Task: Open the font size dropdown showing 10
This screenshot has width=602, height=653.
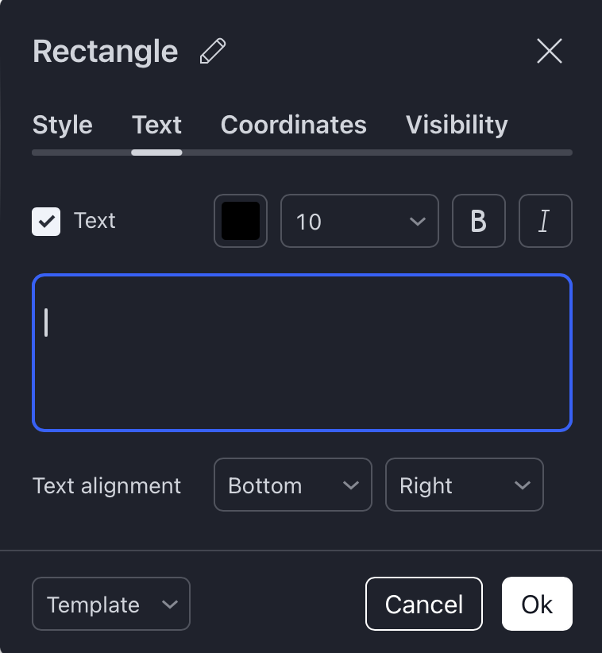Action: pos(360,221)
